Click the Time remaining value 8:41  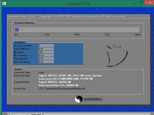click(x=46, y=62)
